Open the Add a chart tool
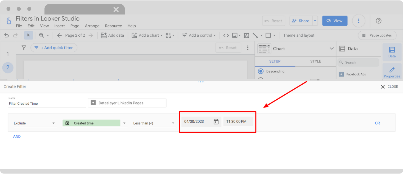 pyautogui.click(x=147, y=35)
